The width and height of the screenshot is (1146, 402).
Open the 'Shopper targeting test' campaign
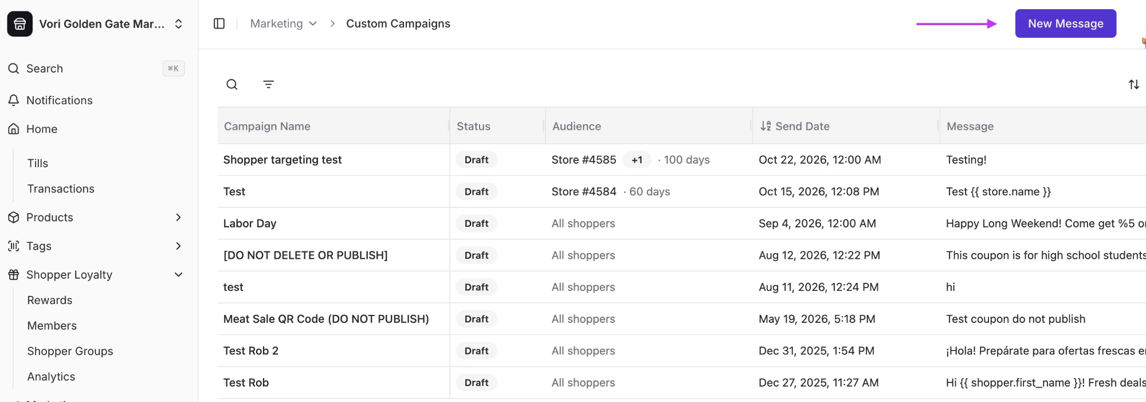(x=282, y=160)
